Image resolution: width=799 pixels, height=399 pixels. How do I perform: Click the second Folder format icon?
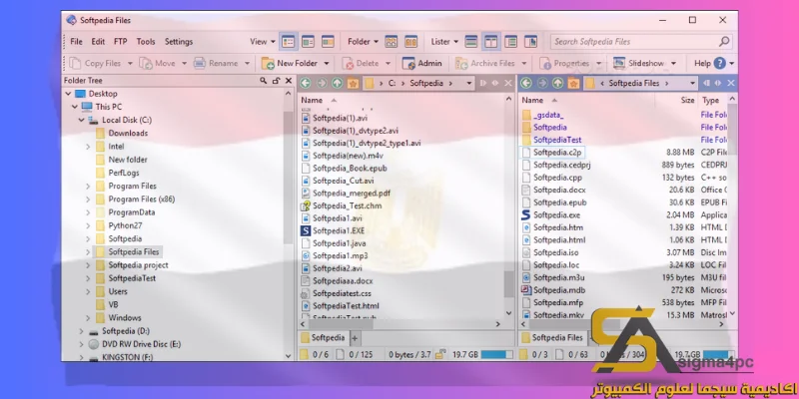coord(410,42)
